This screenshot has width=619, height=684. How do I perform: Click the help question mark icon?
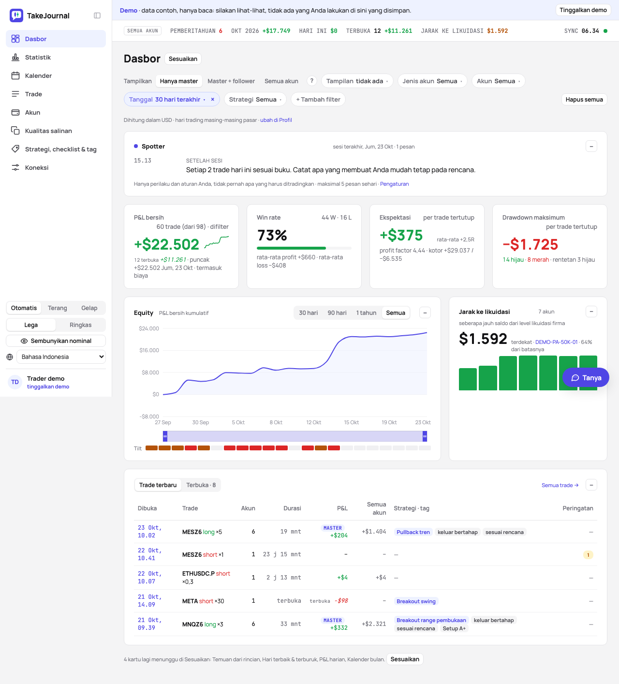tap(312, 81)
